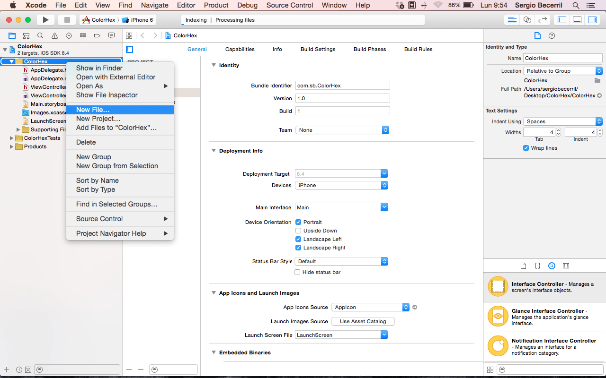The image size is (606, 378).
Task: Open the Build Phases tab
Action: pyautogui.click(x=370, y=49)
